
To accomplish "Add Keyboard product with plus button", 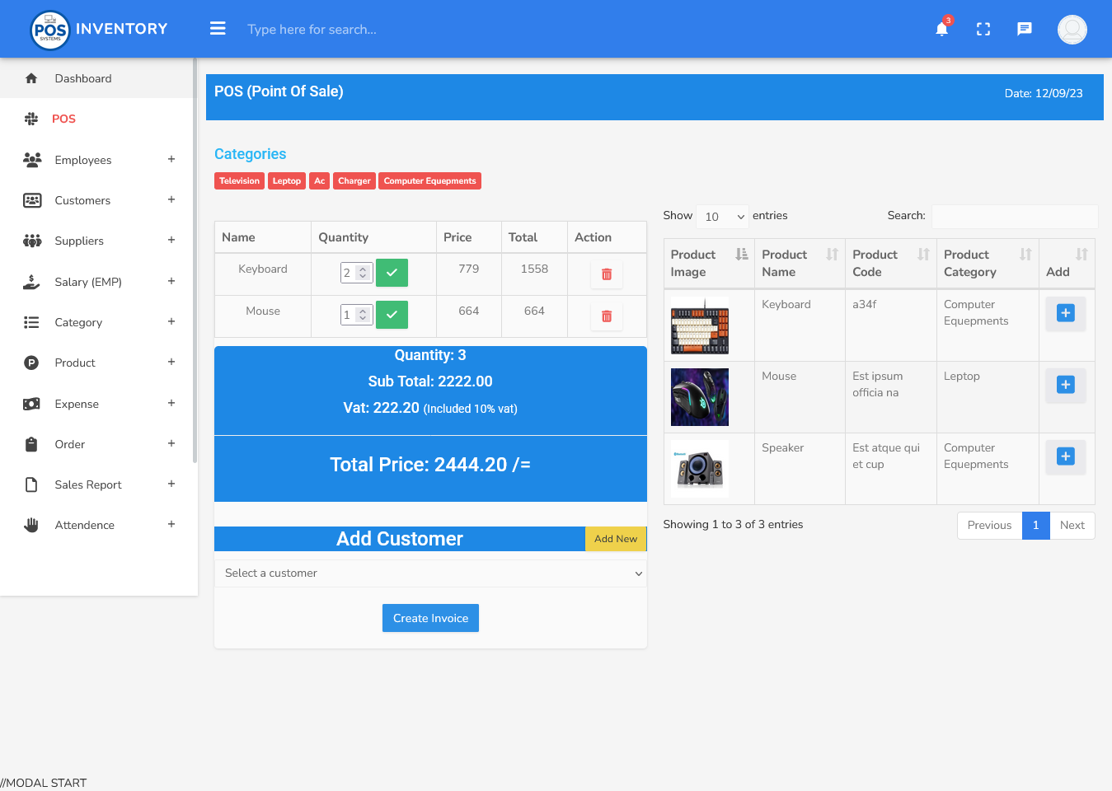I will click(x=1065, y=313).
